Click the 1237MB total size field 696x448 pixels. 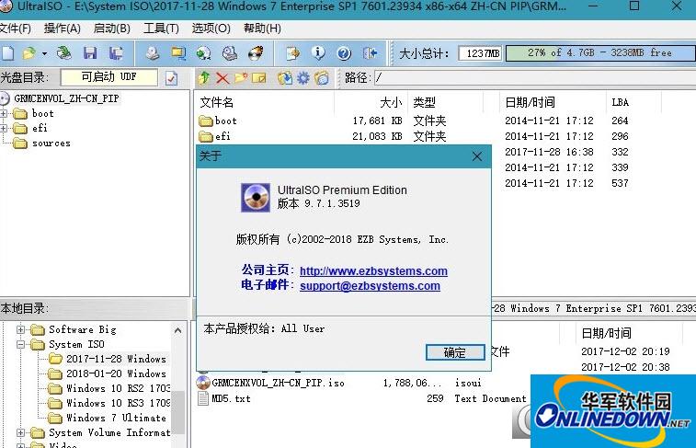point(480,53)
